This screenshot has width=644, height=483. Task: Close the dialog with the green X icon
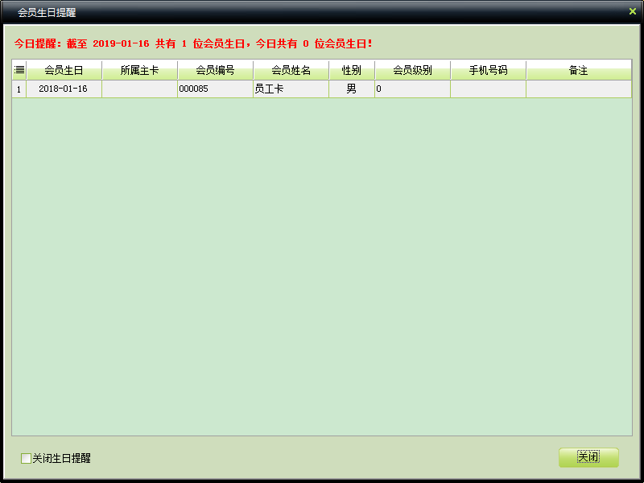click(632, 11)
